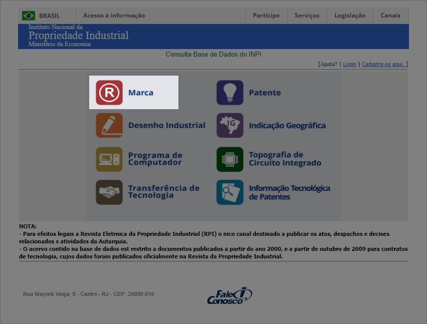Viewport: 427px width, 324px height.
Task: Click the orange pencil Desenho Industrial icon
Action: [x=109, y=125]
